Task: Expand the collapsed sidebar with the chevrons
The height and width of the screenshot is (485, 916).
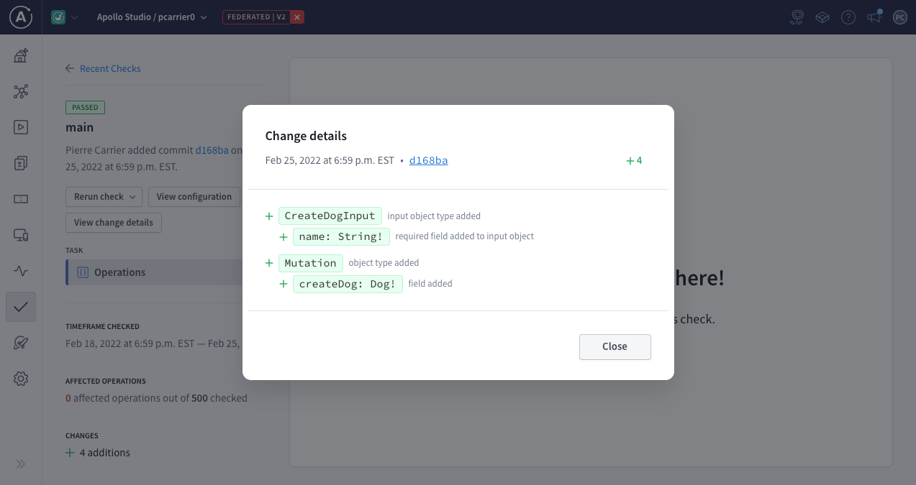Action: (20, 463)
